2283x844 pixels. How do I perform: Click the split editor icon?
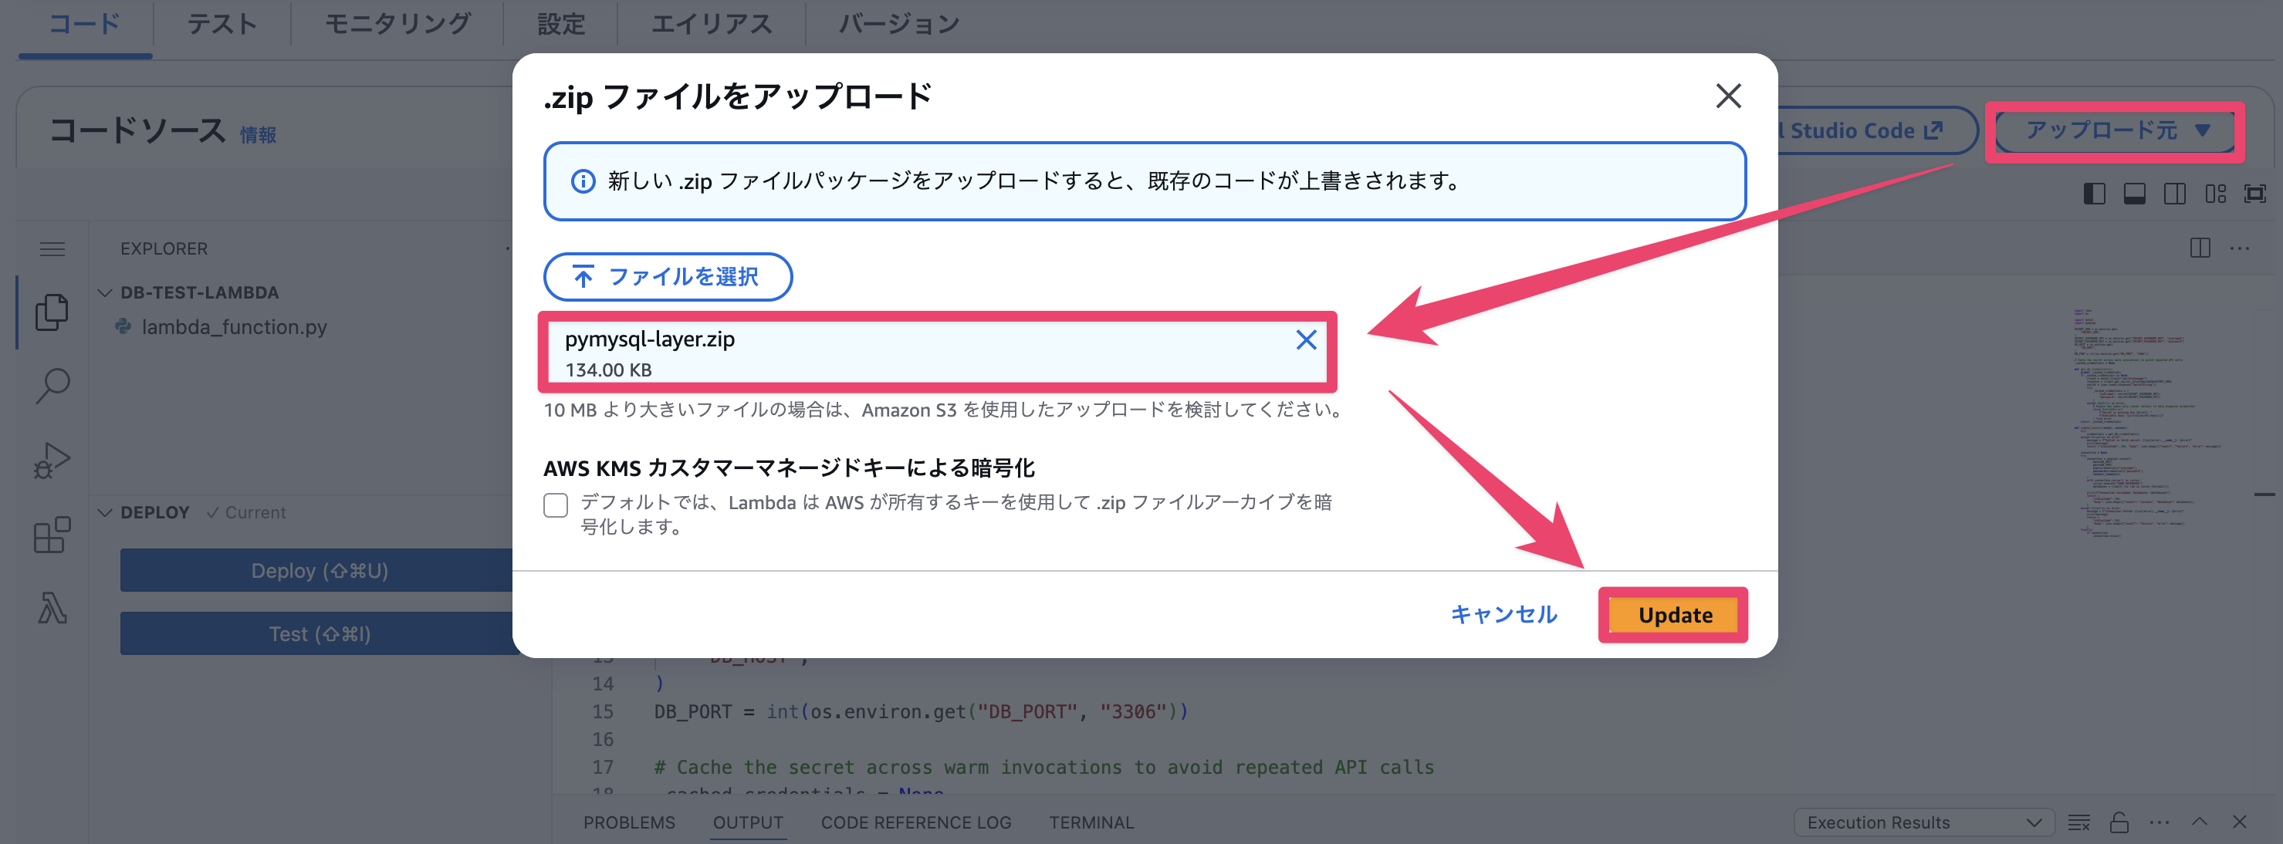click(2200, 248)
